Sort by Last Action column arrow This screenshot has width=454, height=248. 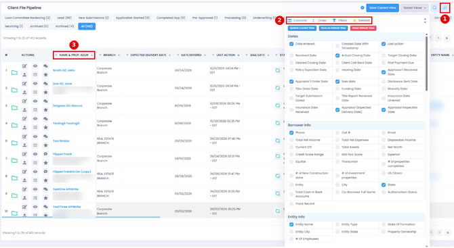click(x=239, y=55)
